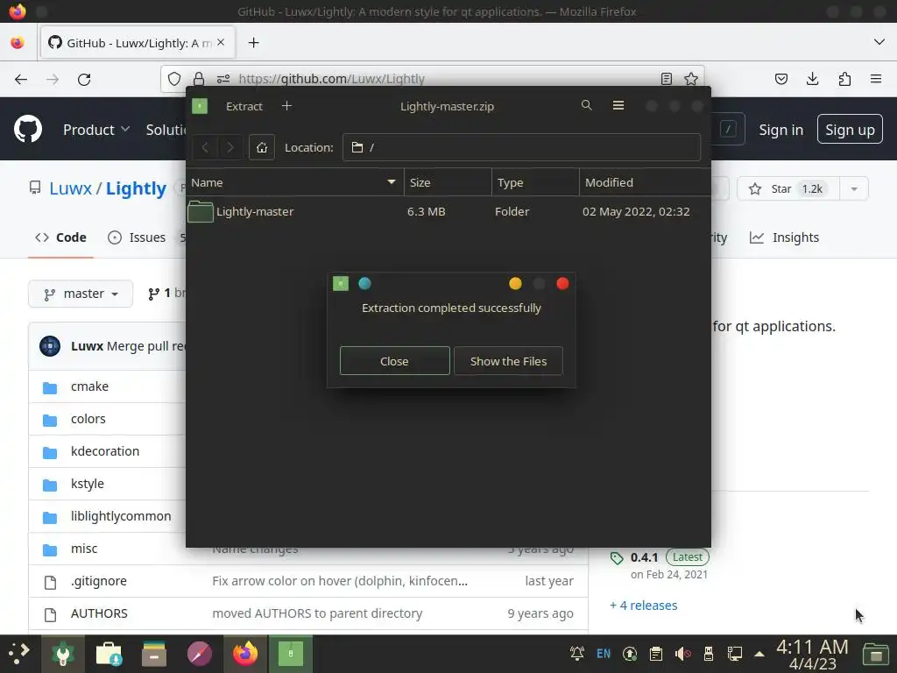Toggle Firefox reader view
The width and height of the screenshot is (897, 673).
667,79
